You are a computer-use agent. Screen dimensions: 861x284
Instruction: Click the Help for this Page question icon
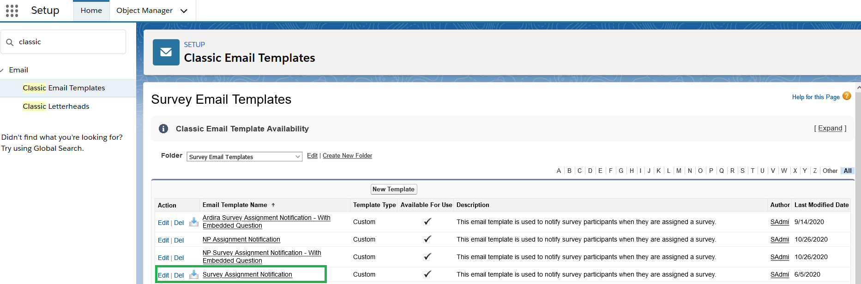(847, 96)
